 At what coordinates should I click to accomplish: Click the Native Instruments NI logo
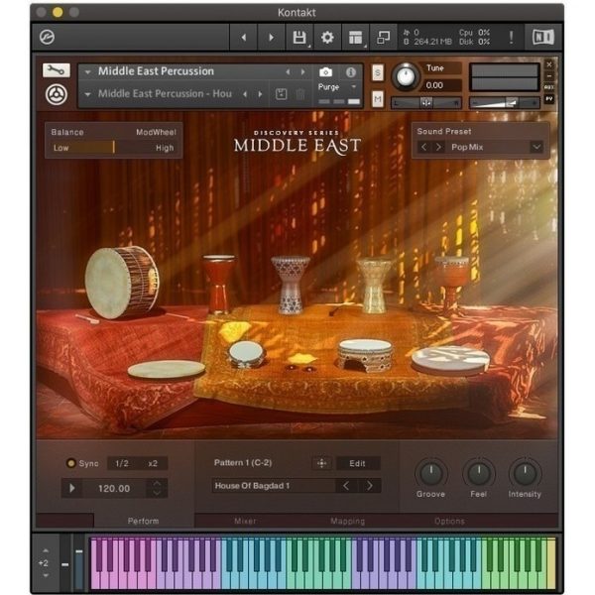543,38
